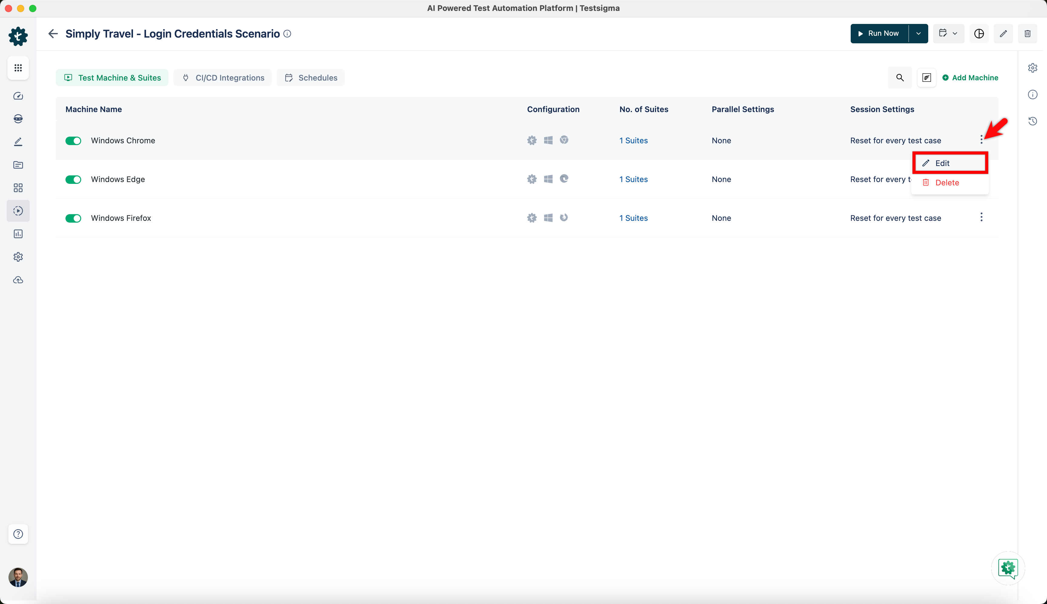Open the activity history icon on right
The height and width of the screenshot is (604, 1047).
(1032, 121)
